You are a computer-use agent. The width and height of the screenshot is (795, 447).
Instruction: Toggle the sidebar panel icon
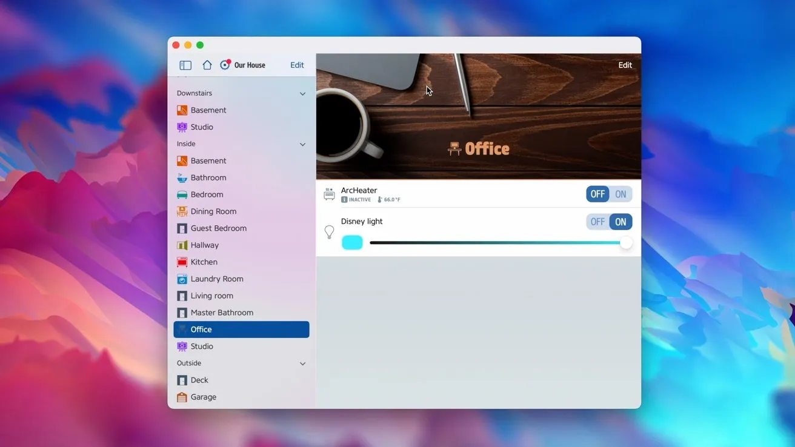click(x=185, y=65)
